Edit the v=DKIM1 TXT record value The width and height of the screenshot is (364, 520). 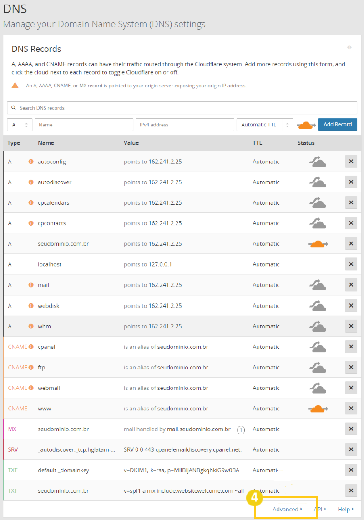pyautogui.click(x=183, y=470)
